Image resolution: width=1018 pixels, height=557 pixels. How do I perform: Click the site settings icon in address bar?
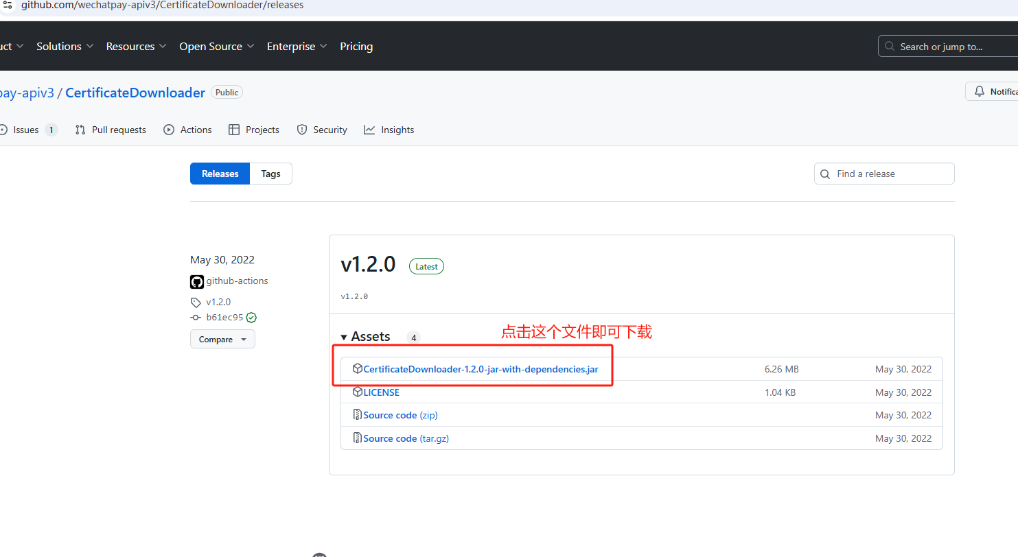(8, 5)
